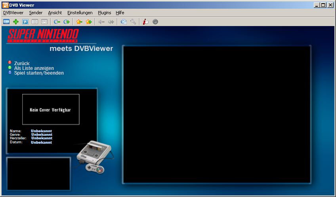Click 'Als Liste anzeigen' text
336x197 pixels.
34,68
